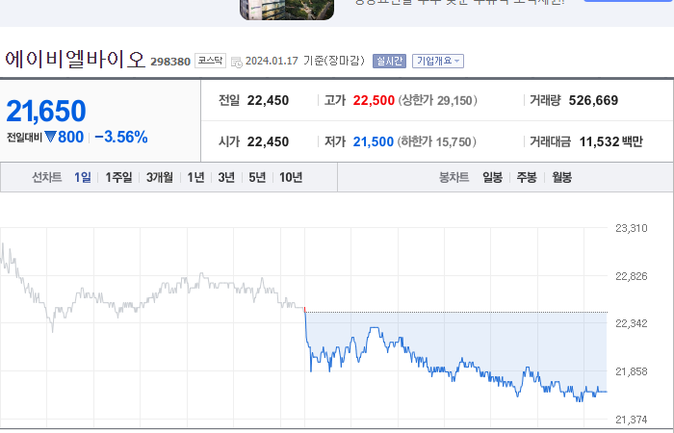Select the 1일 line chart tab

pyautogui.click(x=83, y=177)
